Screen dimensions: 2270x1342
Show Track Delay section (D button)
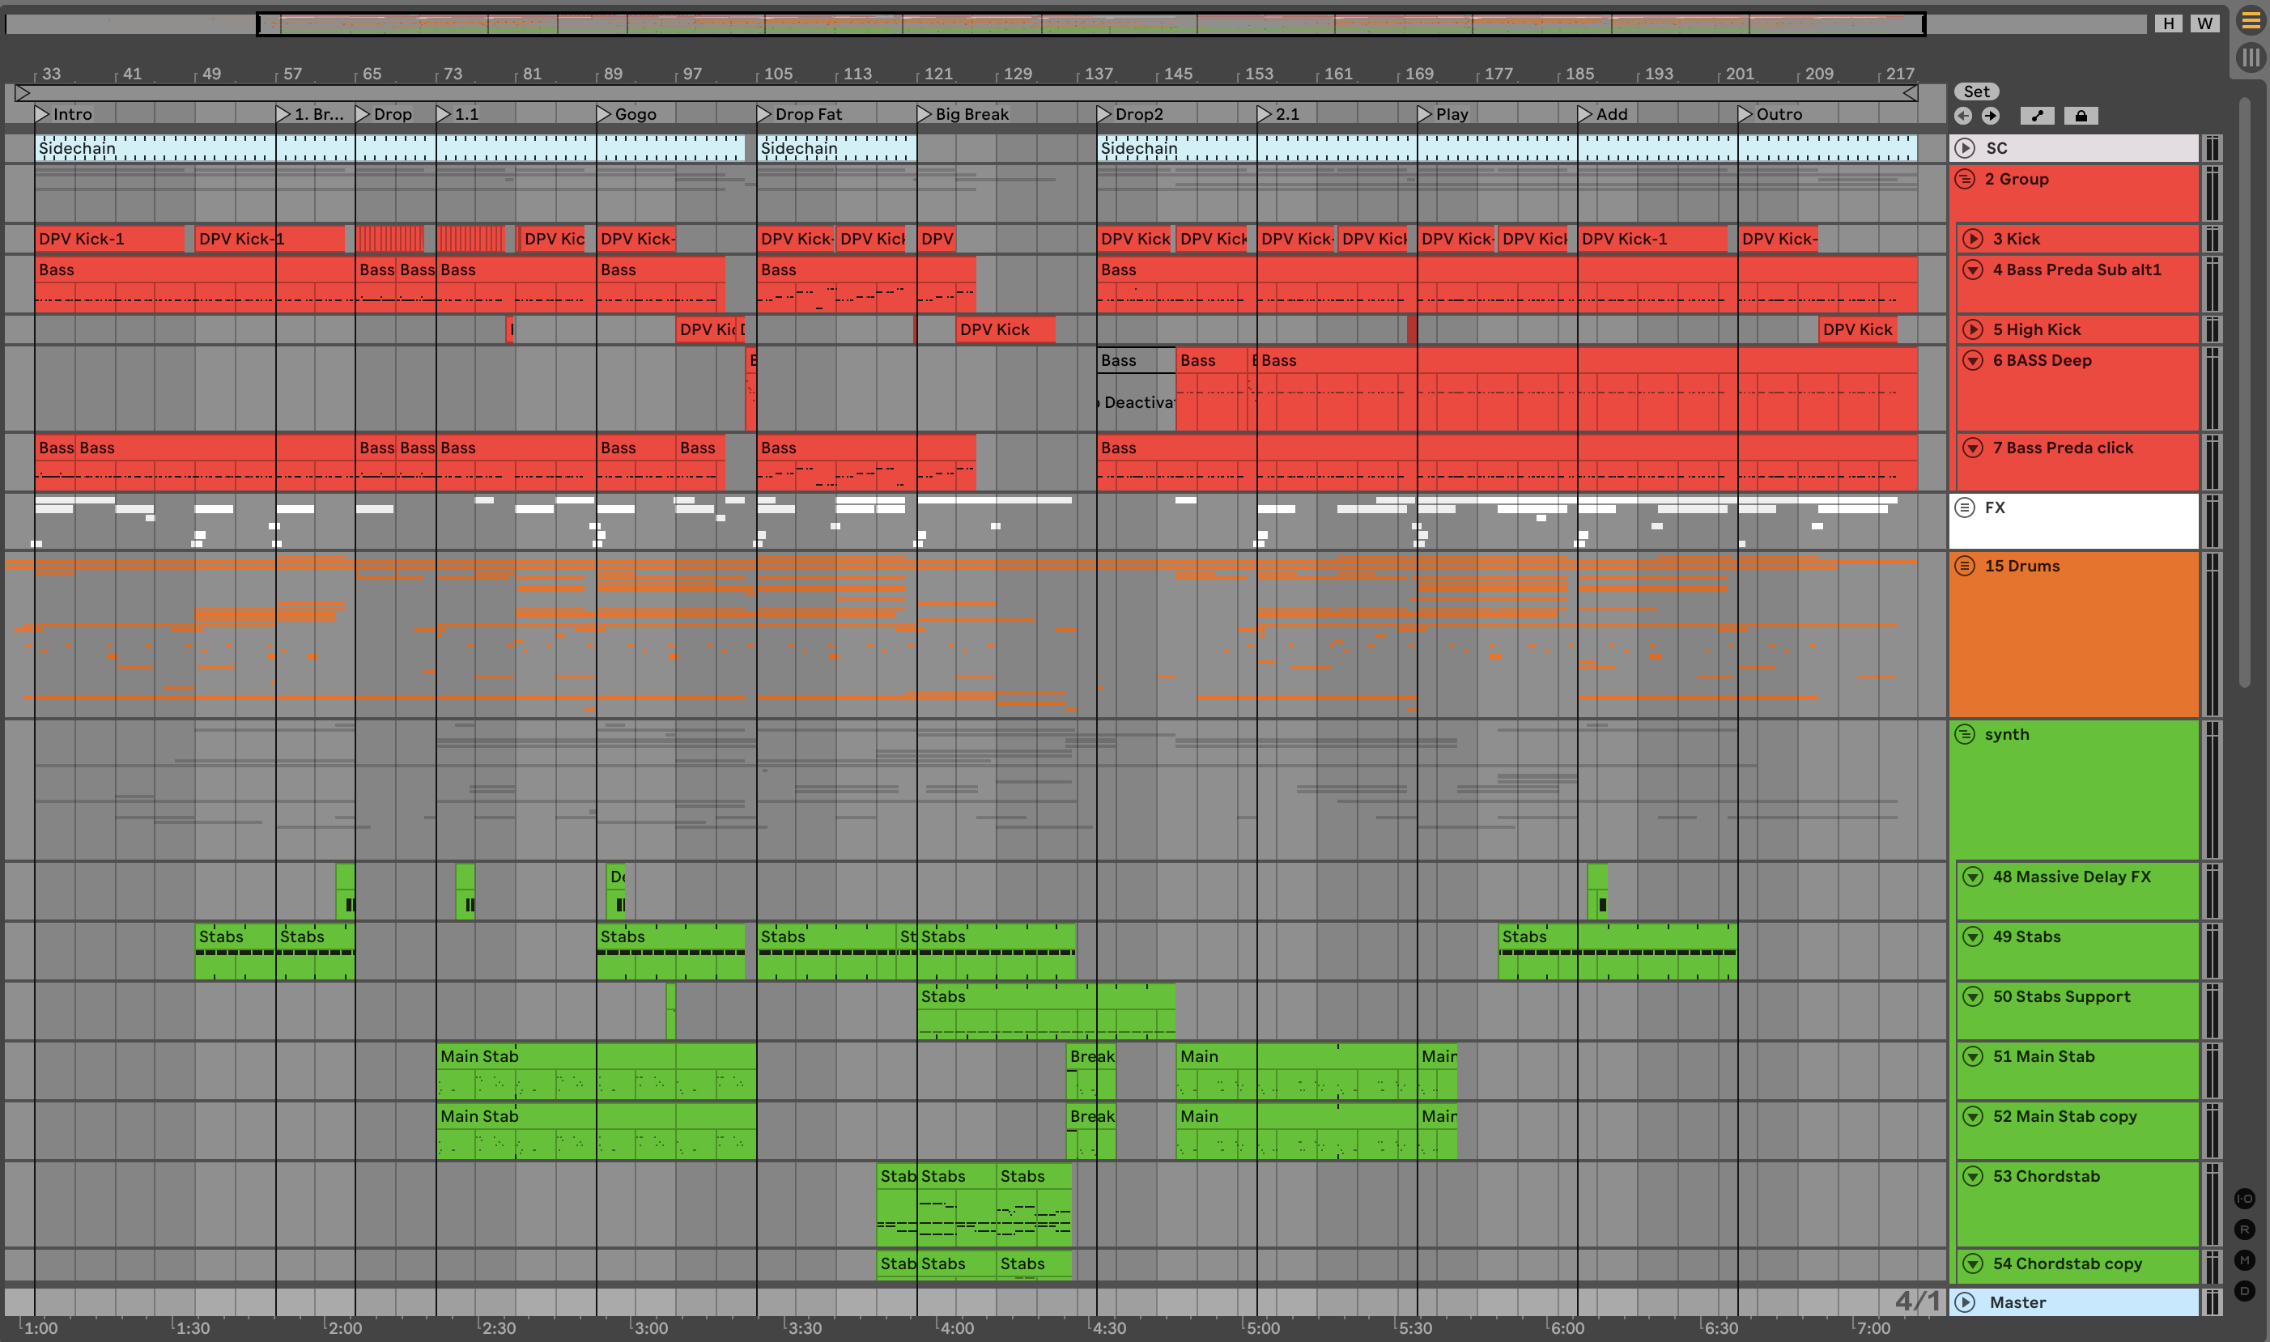(2244, 1290)
